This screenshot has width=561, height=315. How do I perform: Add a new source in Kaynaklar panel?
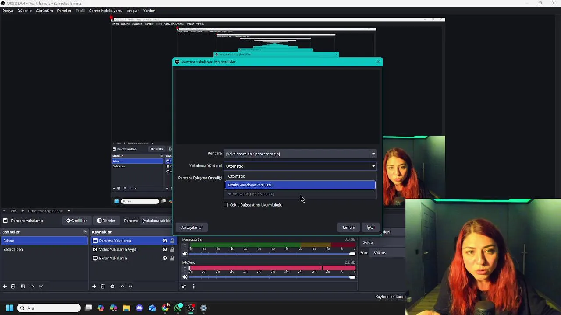(94, 287)
